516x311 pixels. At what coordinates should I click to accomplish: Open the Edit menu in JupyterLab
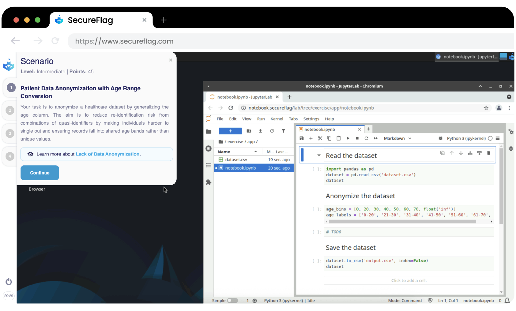point(233,119)
